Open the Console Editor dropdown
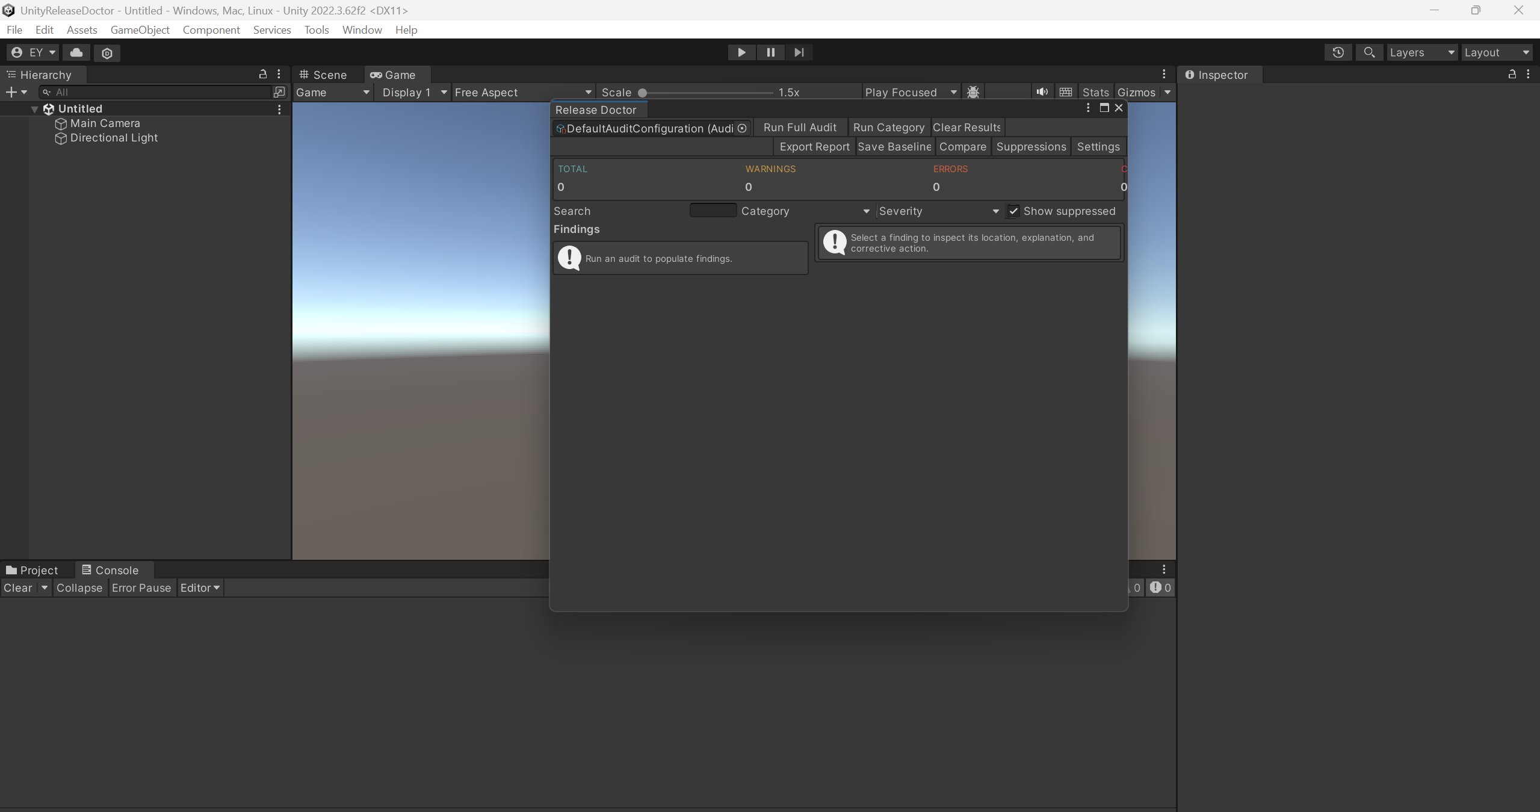 [x=200, y=588]
